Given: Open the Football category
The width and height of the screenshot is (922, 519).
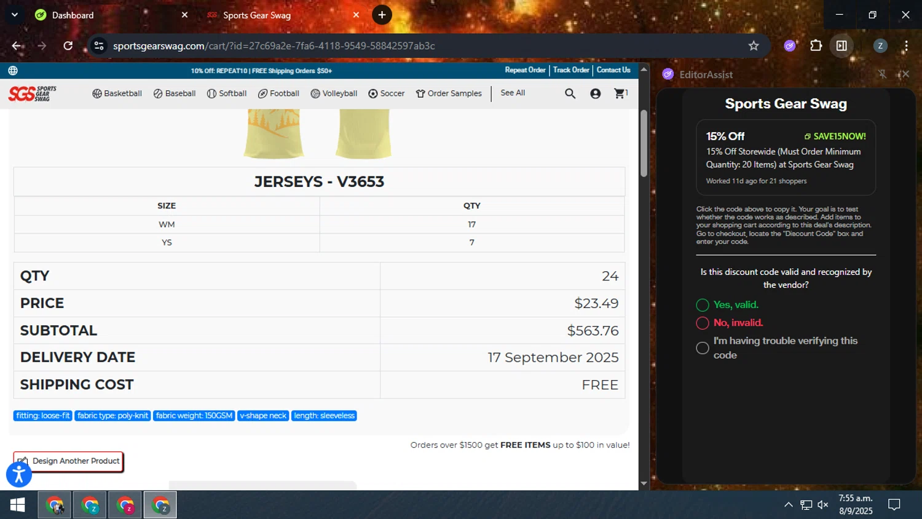Looking at the screenshot, I should point(278,93).
